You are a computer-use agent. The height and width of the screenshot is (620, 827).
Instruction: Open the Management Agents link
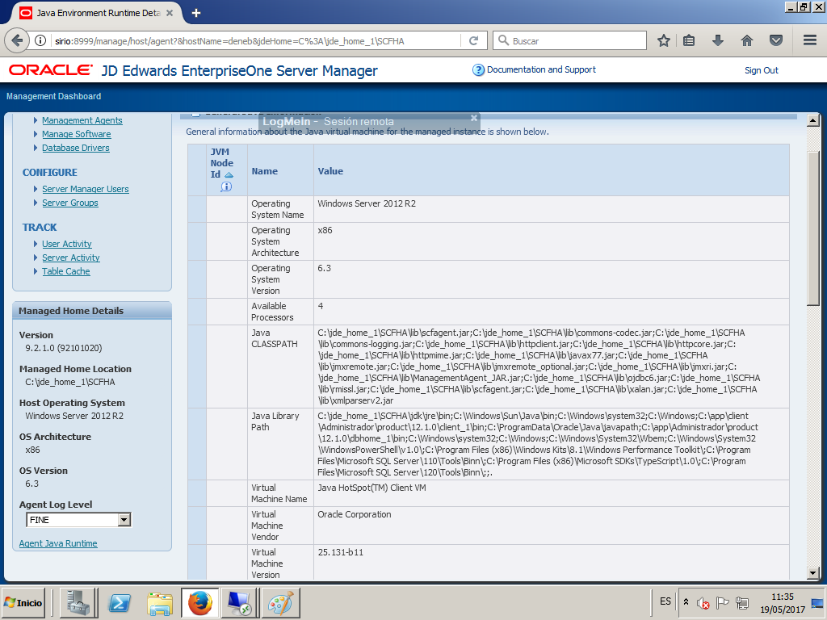[x=82, y=120]
